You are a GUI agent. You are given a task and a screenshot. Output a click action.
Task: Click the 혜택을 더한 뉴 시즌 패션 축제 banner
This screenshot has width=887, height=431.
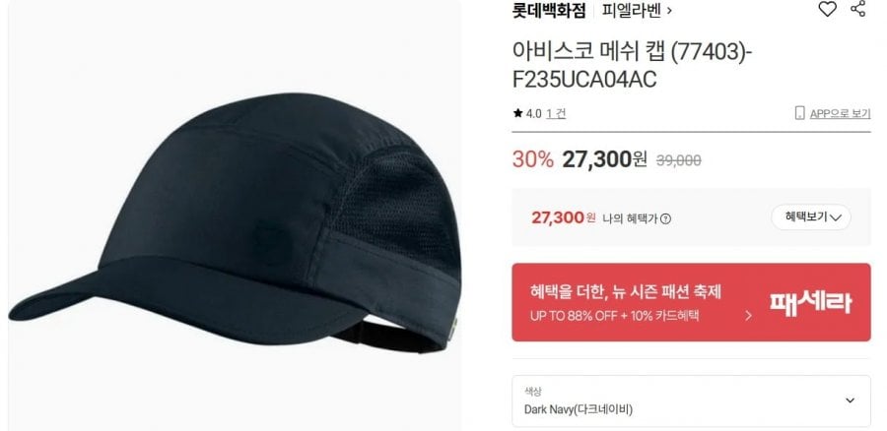691,302
